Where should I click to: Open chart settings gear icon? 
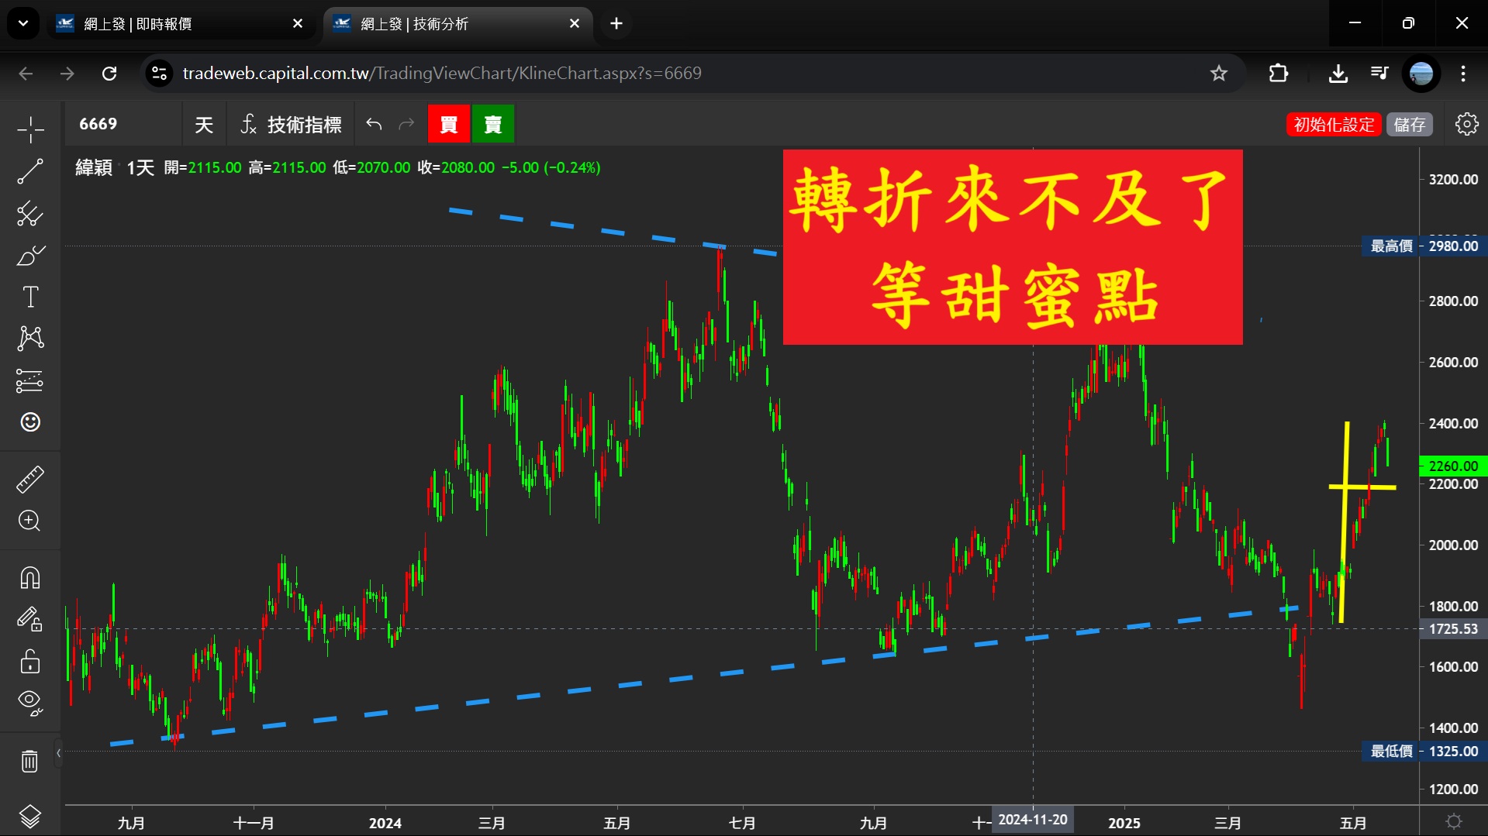(1466, 124)
